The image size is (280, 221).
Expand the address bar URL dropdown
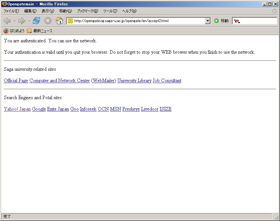tap(208, 21)
